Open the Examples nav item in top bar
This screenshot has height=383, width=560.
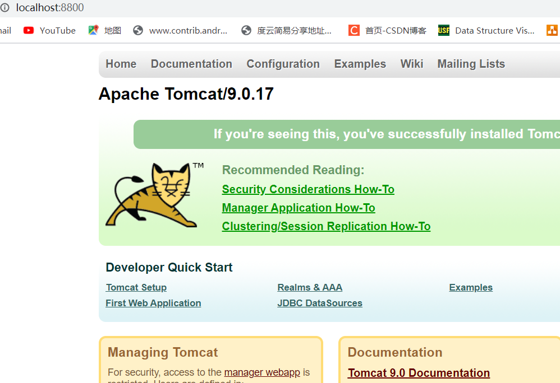(x=360, y=64)
